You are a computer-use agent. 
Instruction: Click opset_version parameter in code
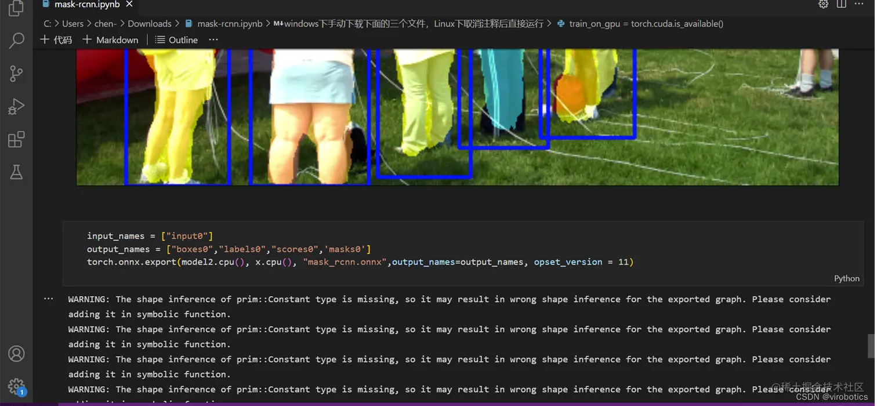pos(568,262)
